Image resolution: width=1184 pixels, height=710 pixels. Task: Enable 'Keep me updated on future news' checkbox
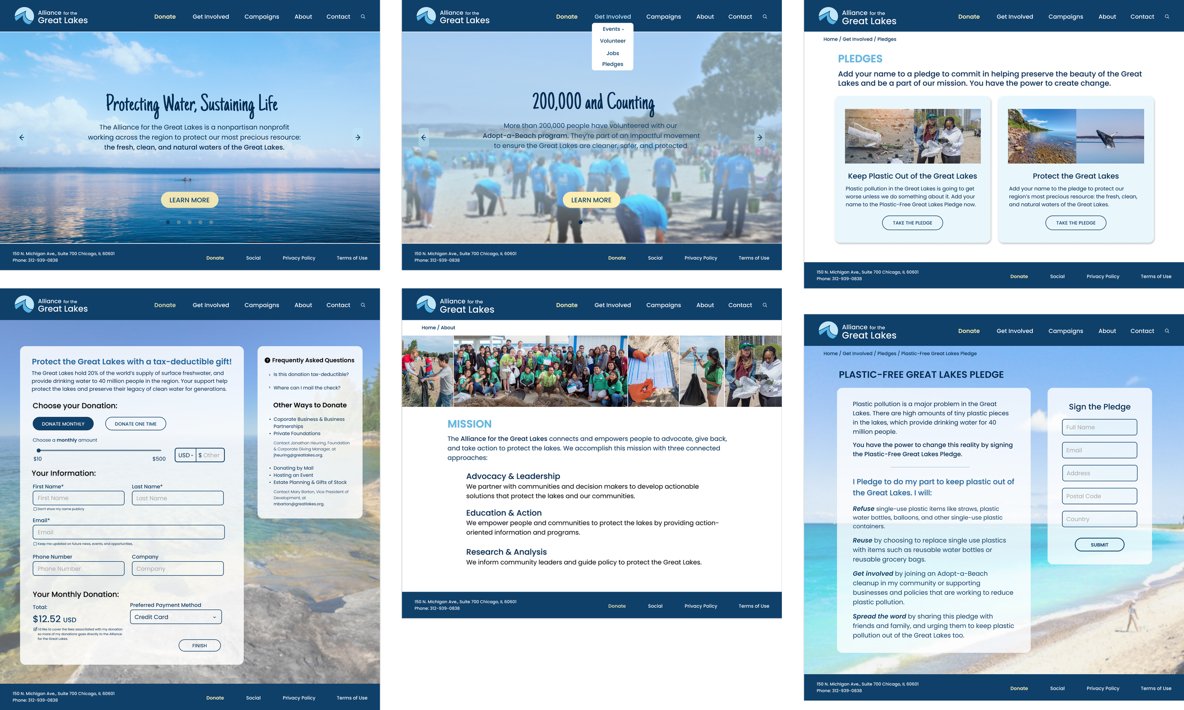click(35, 544)
